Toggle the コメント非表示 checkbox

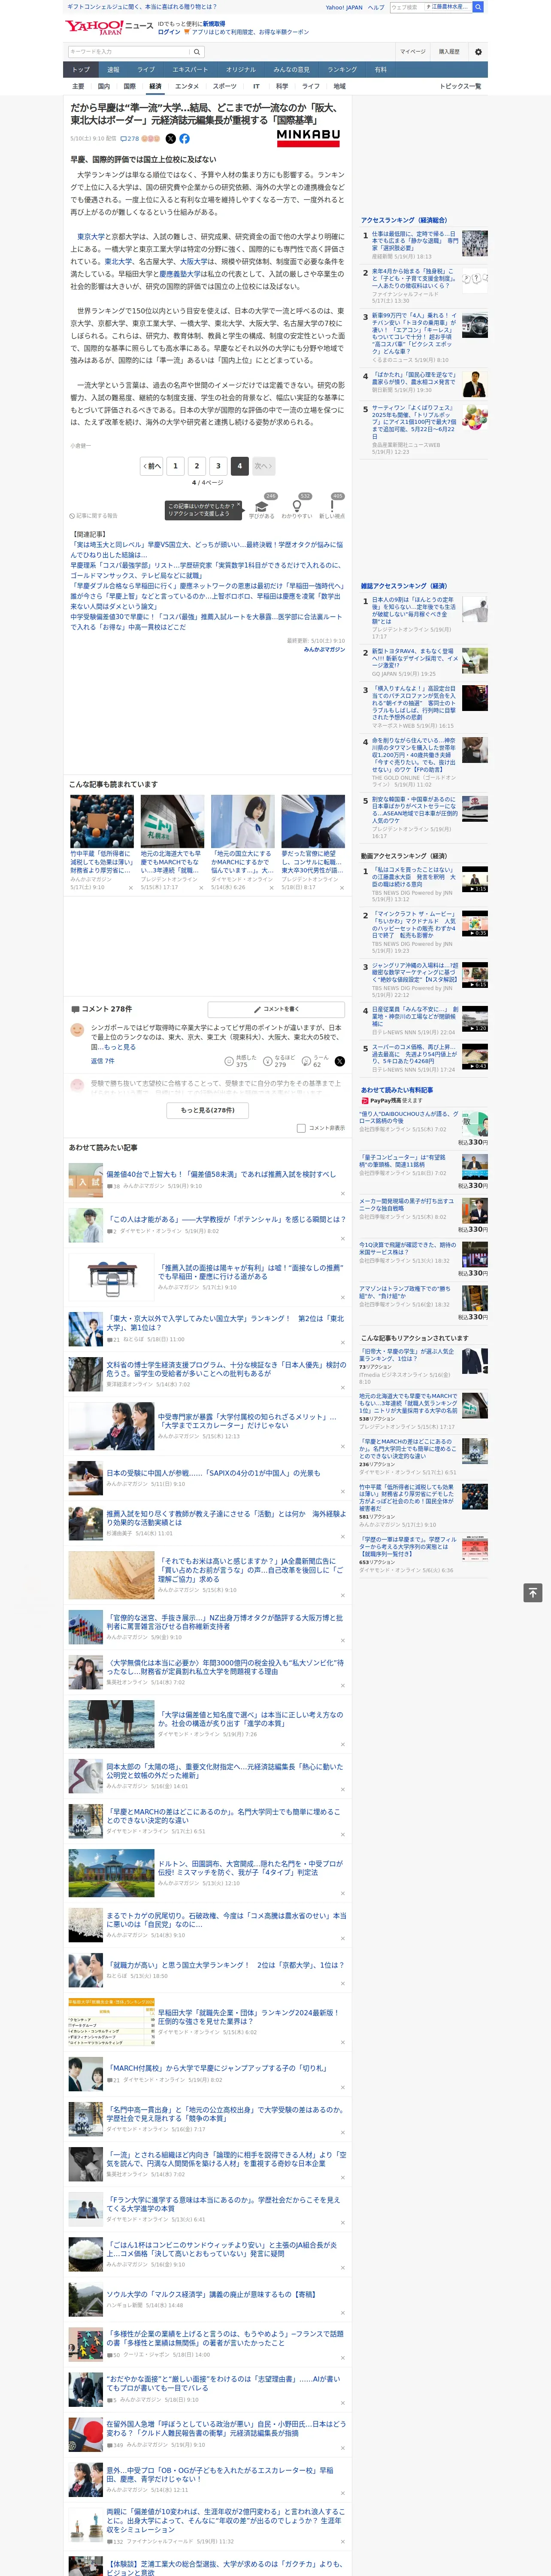(301, 1128)
